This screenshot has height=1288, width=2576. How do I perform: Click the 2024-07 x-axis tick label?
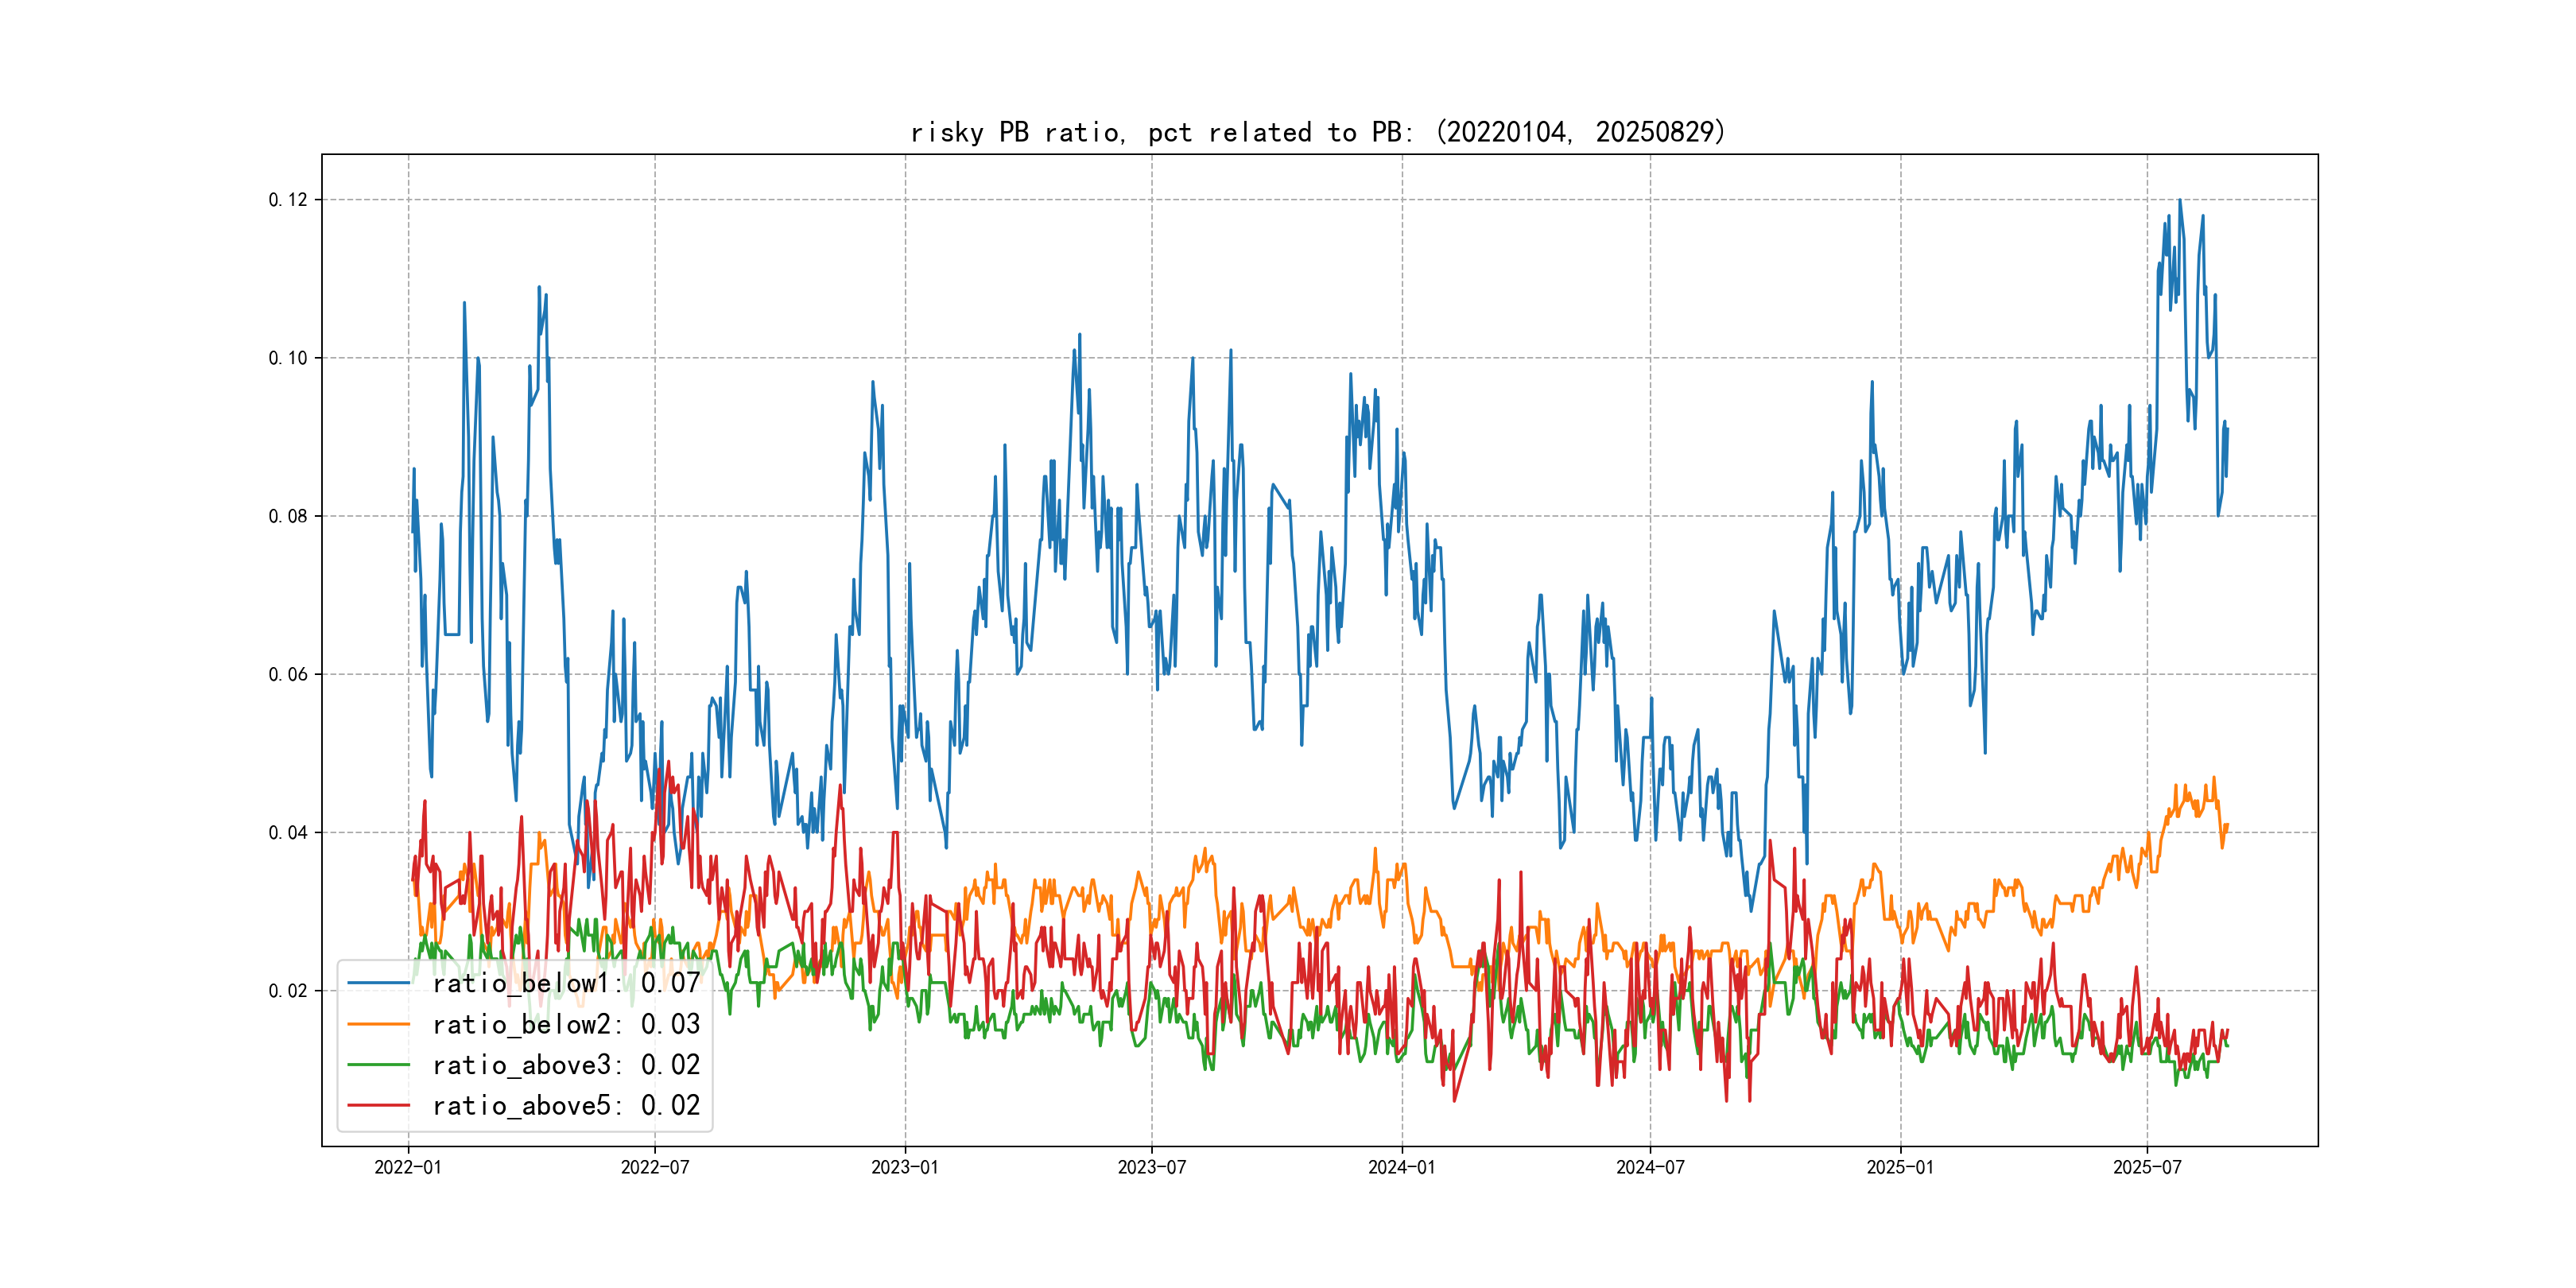pyautogui.click(x=1650, y=1167)
